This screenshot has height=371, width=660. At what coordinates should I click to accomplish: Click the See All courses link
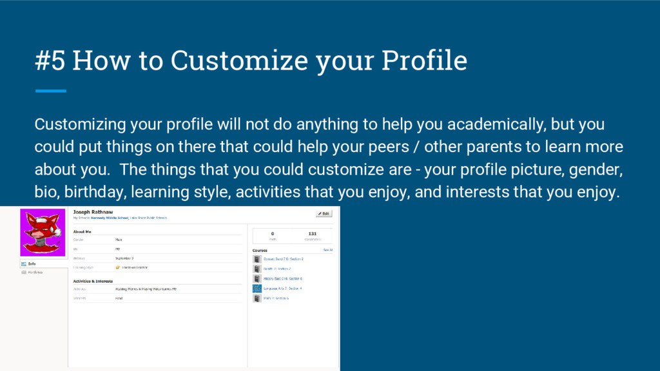pos(327,249)
